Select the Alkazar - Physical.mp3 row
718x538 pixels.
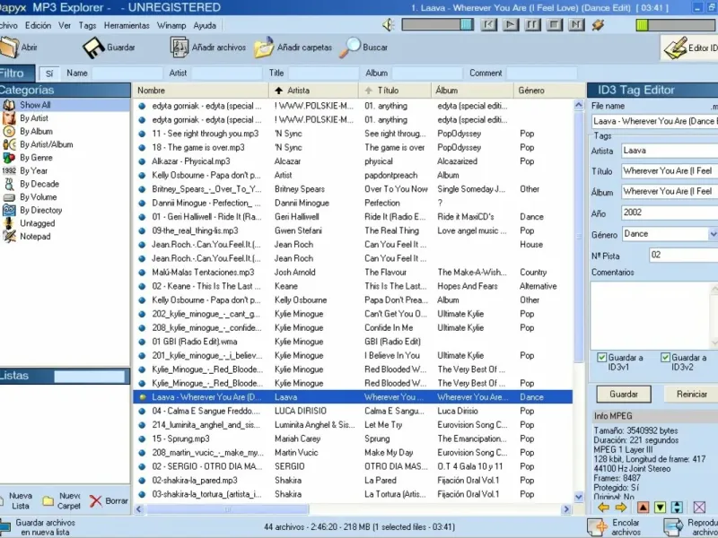(353, 161)
